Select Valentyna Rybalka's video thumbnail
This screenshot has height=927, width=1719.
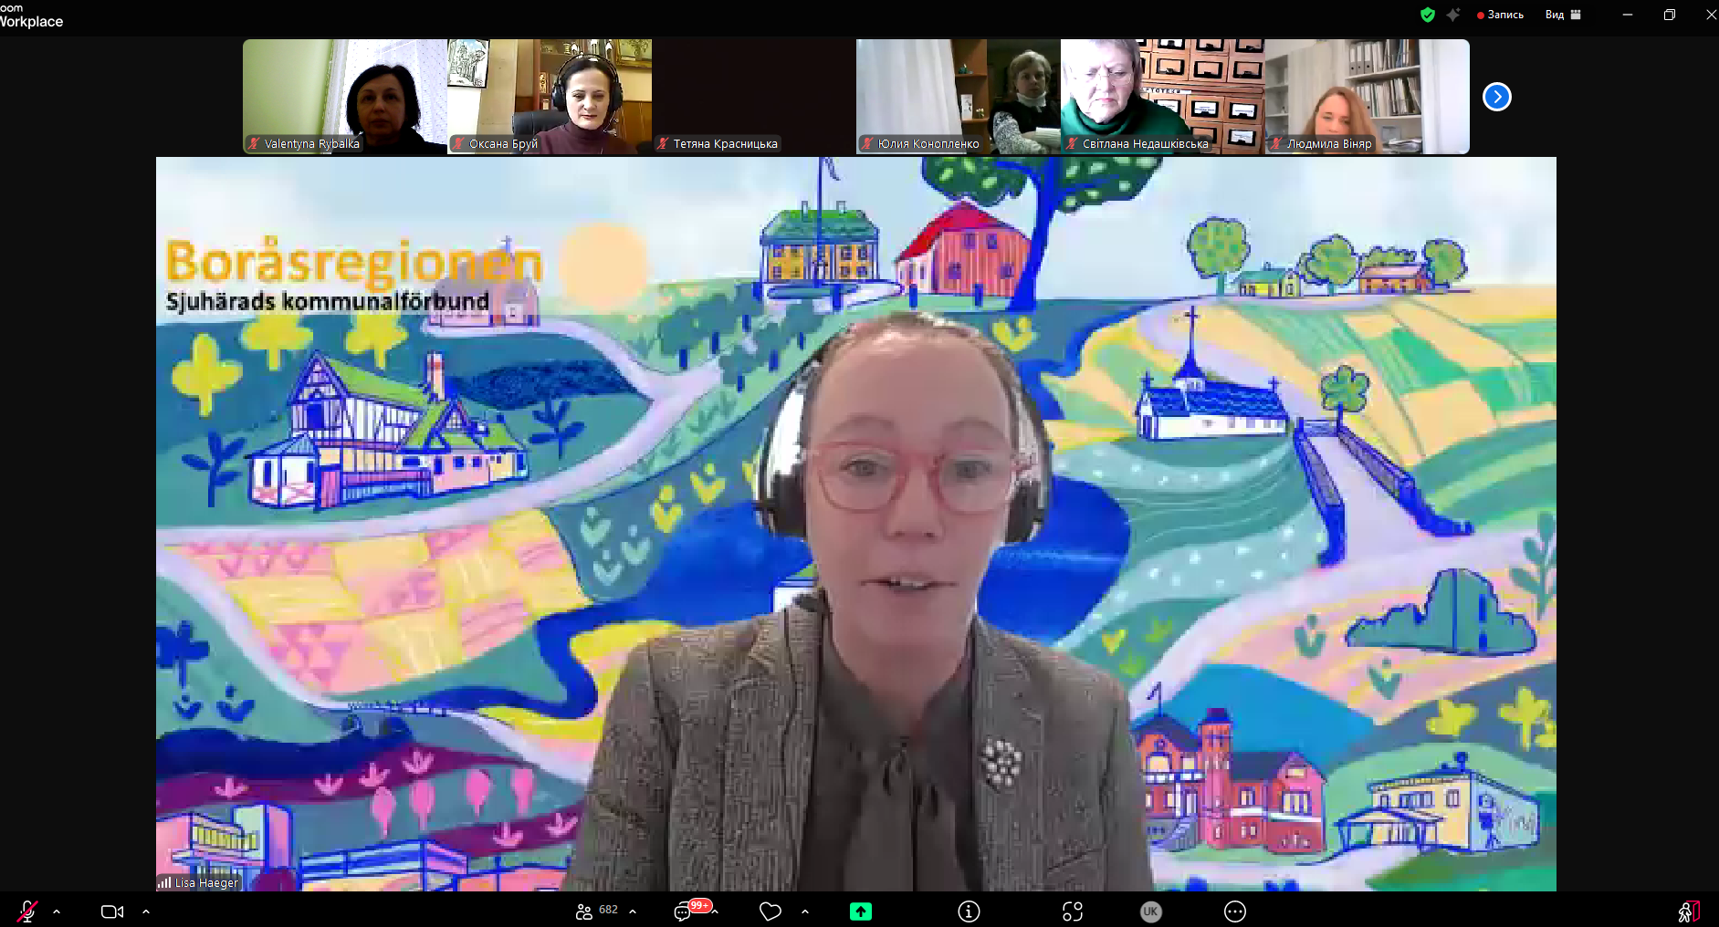345,97
